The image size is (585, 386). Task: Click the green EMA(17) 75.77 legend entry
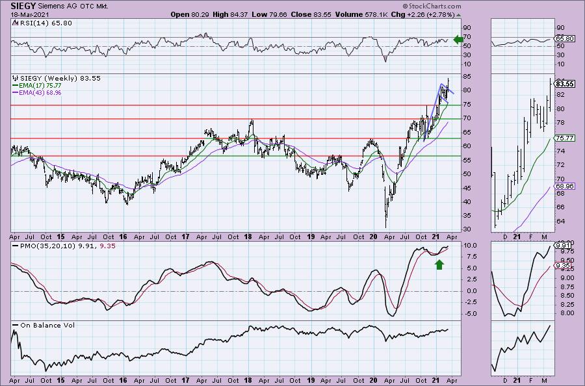coord(36,85)
